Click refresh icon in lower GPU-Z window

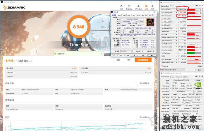[x=200, y=76]
